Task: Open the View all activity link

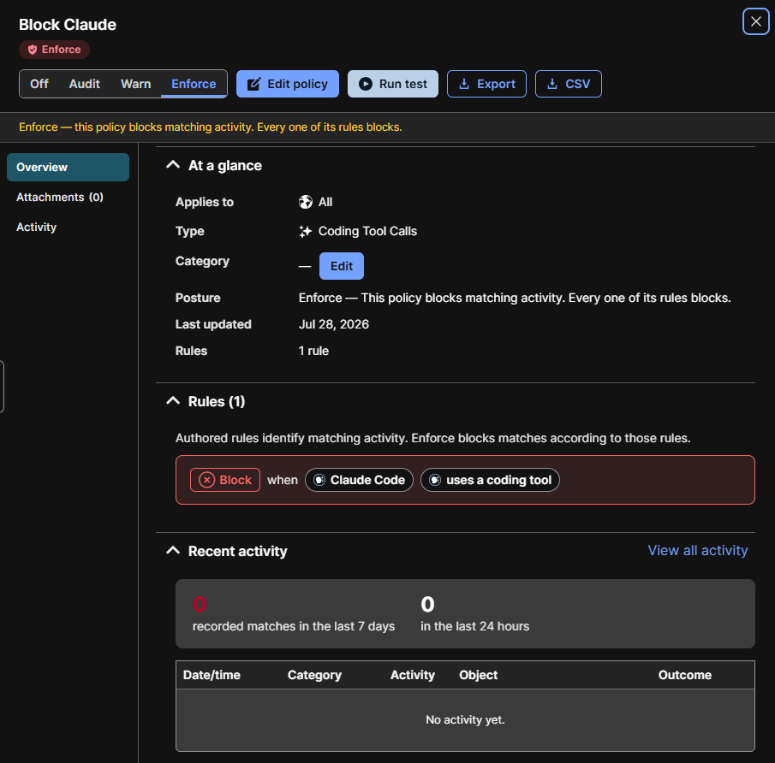Action: pyautogui.click(x=698, y=550)
